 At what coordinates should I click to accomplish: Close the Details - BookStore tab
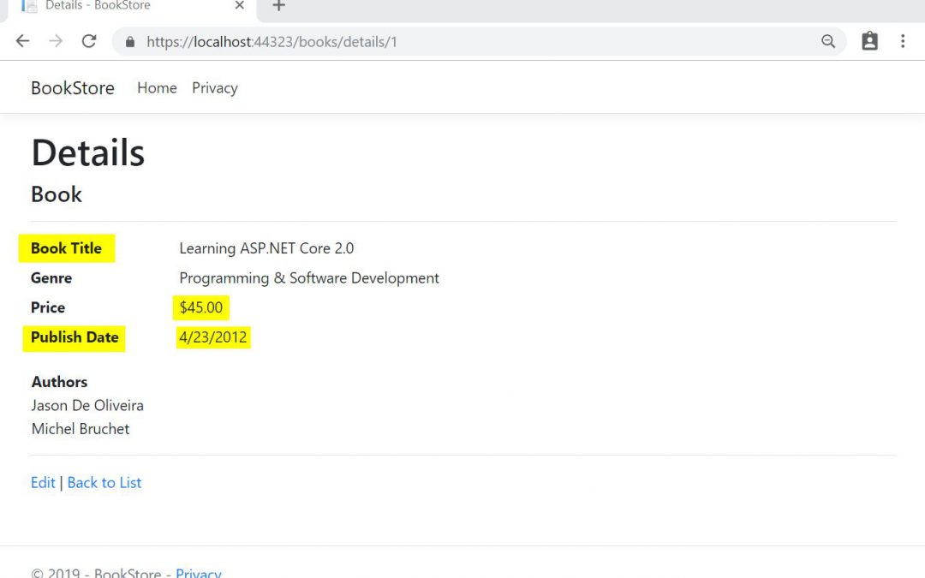[x=240, y=6]
